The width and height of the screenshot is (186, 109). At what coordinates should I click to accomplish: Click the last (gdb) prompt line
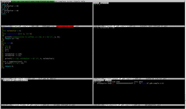click(x=3, y=14)
